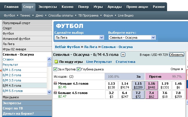188x117 pixels.
Task: Open the Экспрессы sidebar panel
Action: click(x=27, y=103)
